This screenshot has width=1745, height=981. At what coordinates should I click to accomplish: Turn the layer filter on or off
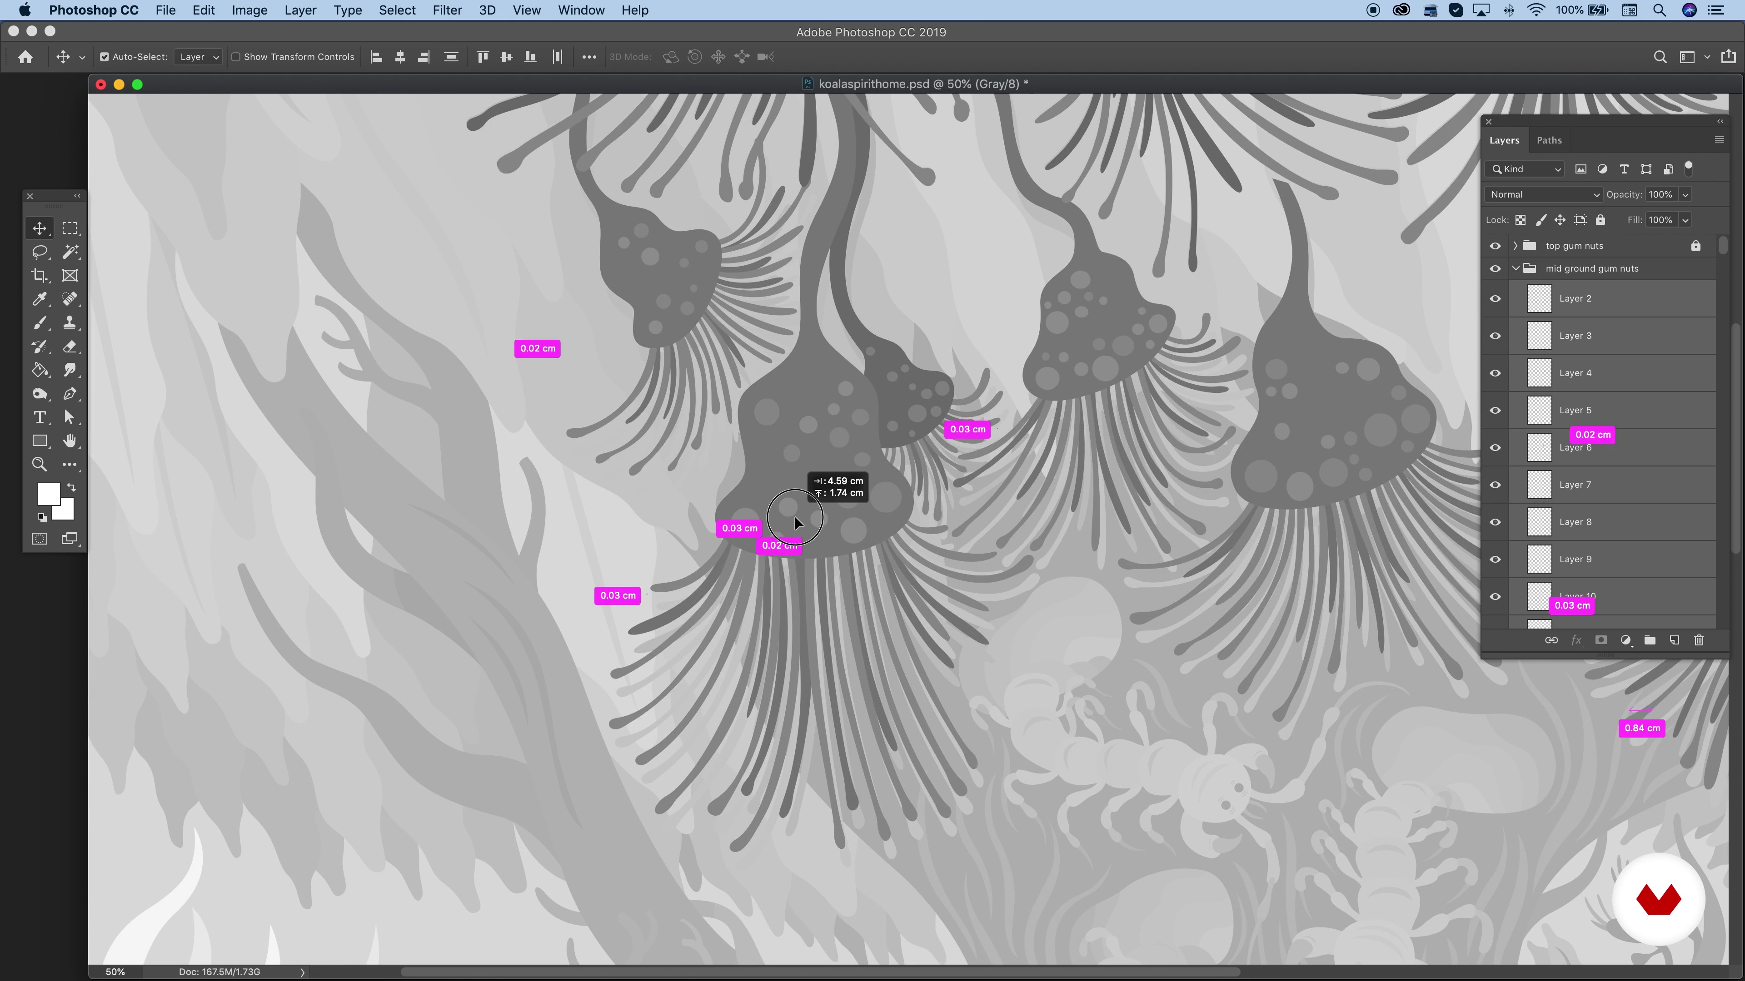1689,168
